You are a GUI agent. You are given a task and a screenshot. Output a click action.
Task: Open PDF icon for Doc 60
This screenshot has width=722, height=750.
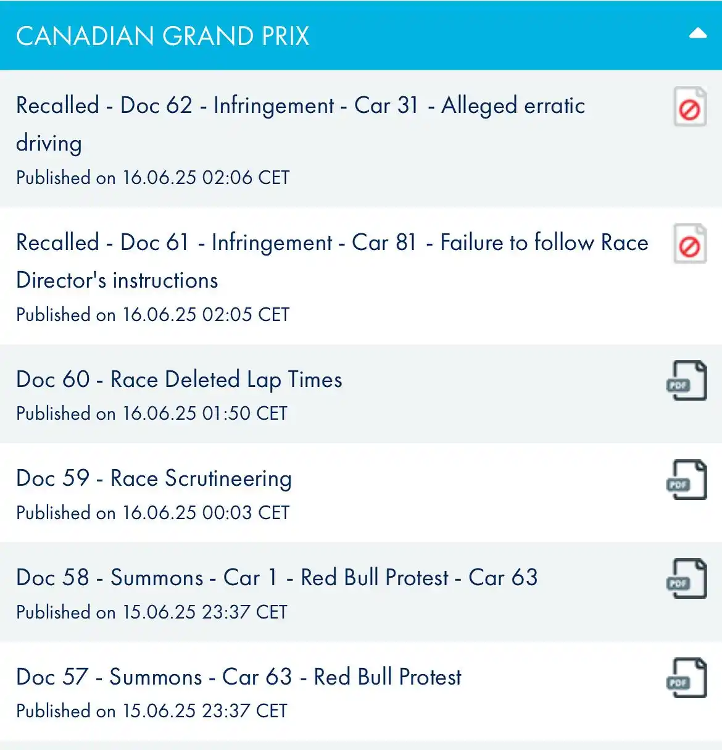(x=687, y=381)
